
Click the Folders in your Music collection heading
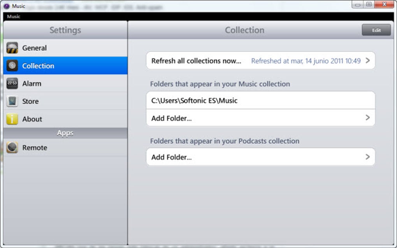tap(220, 84)
